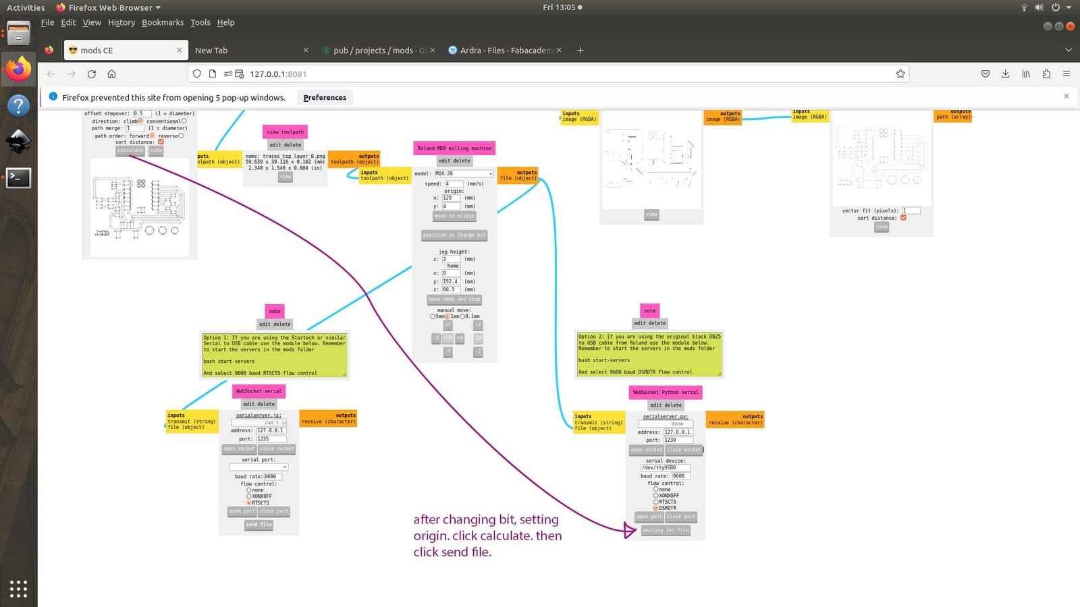The image size is (1080, 607).
Task: Go to the Firefox home page icon
Action: (112, 74)
